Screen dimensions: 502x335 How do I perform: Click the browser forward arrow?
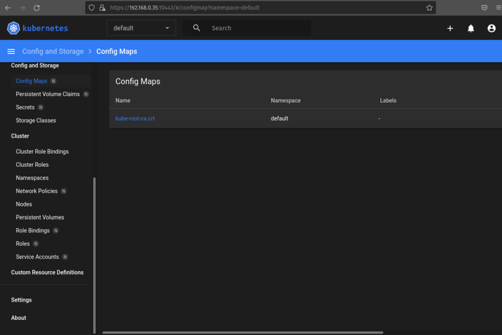23,8
